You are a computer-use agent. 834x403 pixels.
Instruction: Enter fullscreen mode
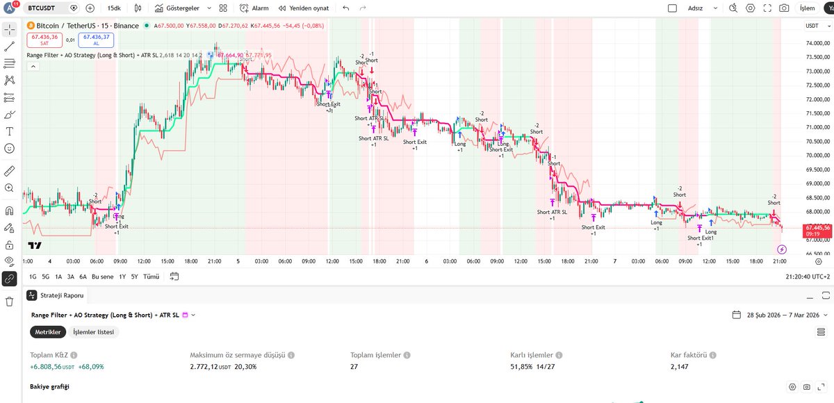coord(767,9)
